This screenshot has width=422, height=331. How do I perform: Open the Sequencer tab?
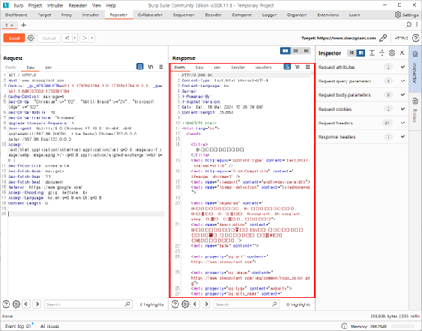click(x=184, y=15)
